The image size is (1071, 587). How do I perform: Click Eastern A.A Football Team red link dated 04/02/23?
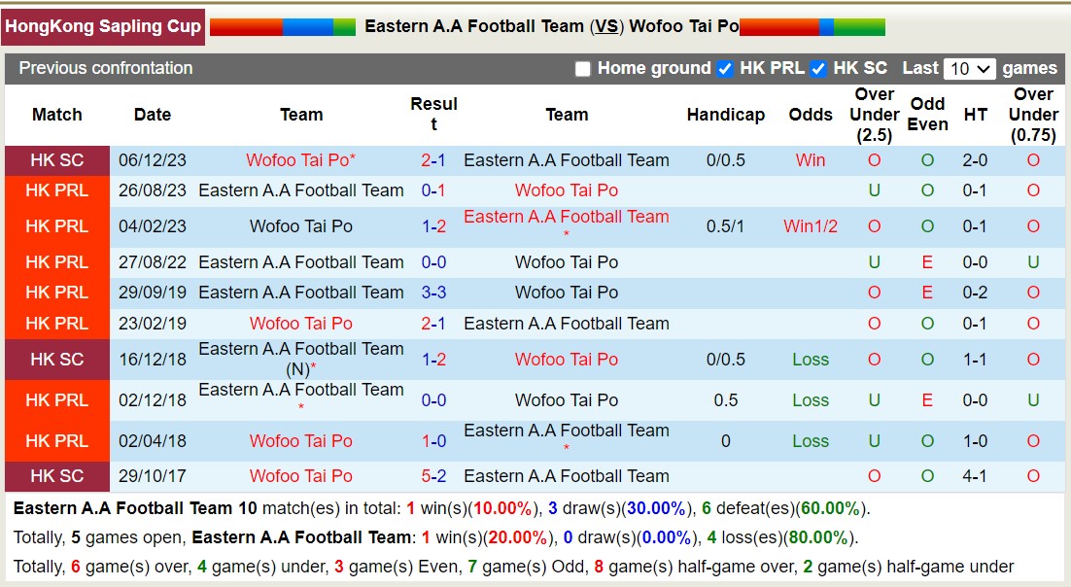(567, 217)
